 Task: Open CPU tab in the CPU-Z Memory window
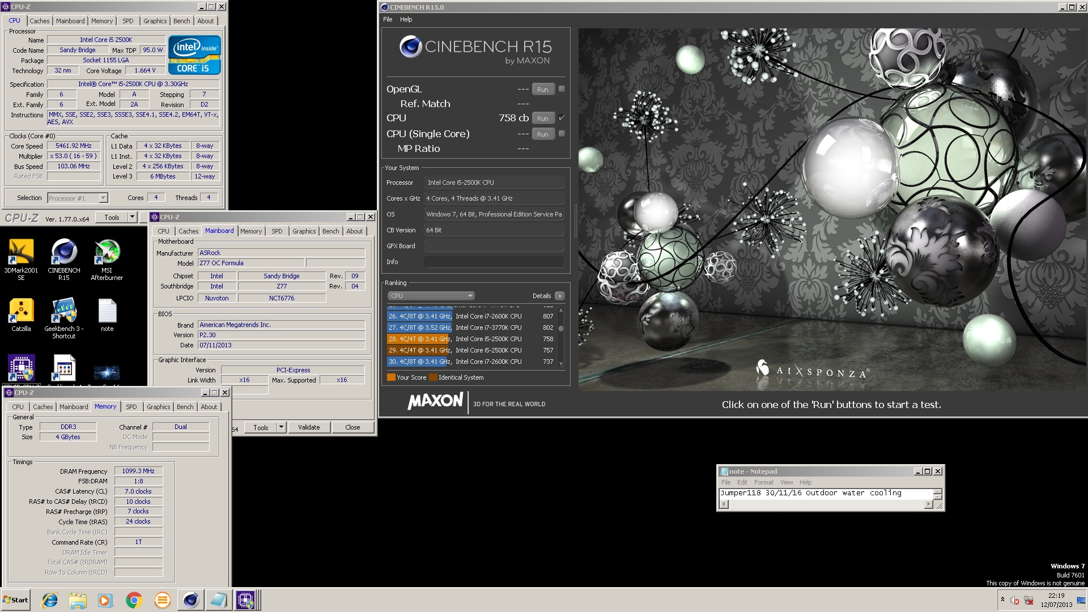coord(18,407)
